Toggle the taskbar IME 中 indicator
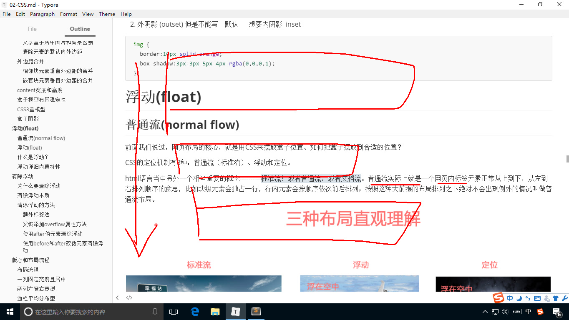 point(528,312)
